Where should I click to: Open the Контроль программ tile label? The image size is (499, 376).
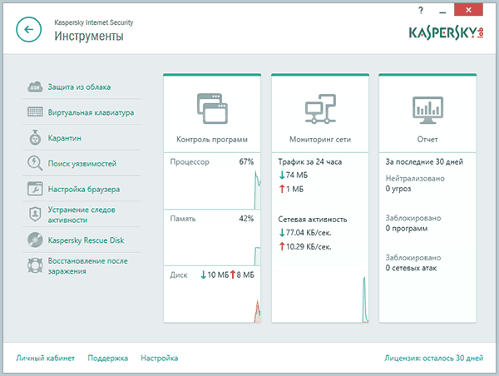click(x=212, y=140)
